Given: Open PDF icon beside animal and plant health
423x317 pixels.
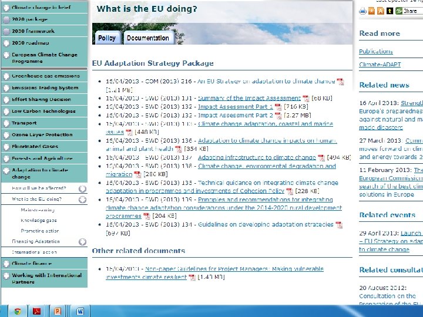Looking at the screenshot, I should (x=179, y=149).
